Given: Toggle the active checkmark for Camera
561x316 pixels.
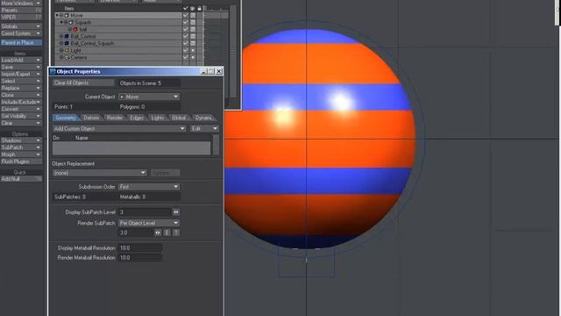Looking at the screenshot, I should pos(185,57).
